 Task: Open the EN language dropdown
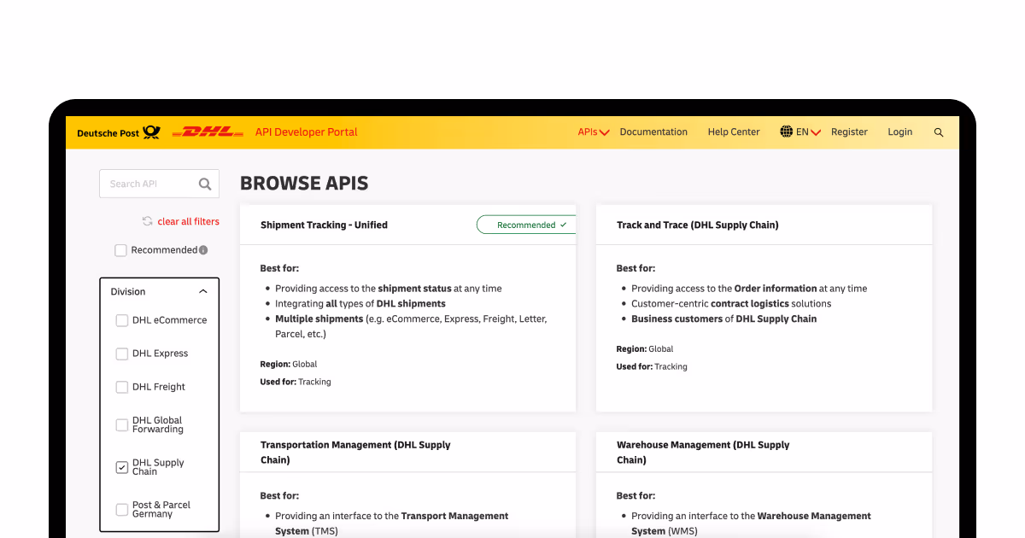tap(808, 132)
